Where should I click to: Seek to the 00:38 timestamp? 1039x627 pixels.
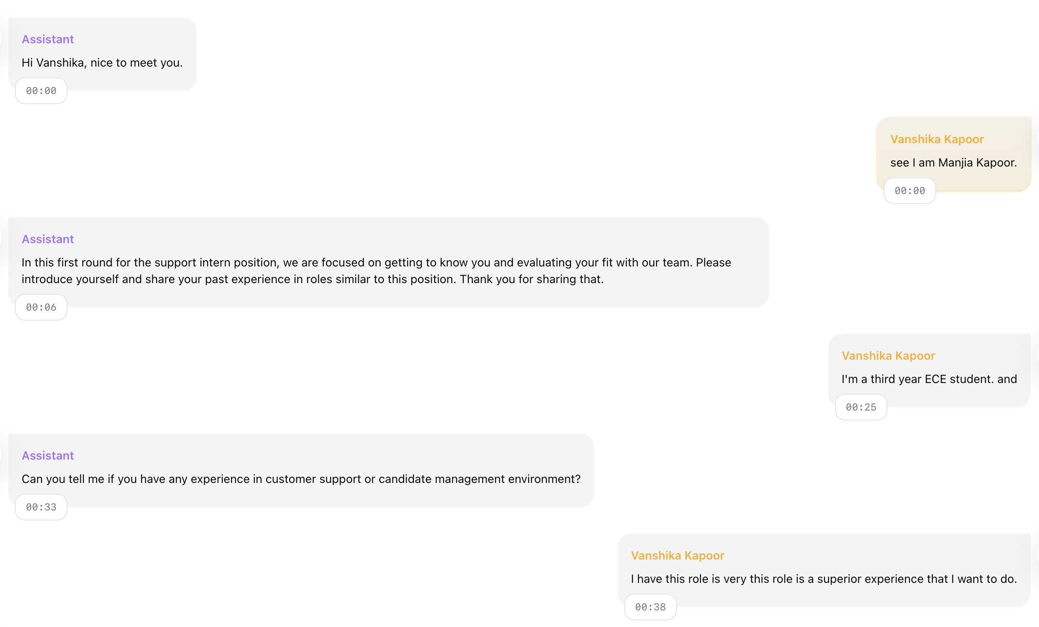tap(650, 607)
